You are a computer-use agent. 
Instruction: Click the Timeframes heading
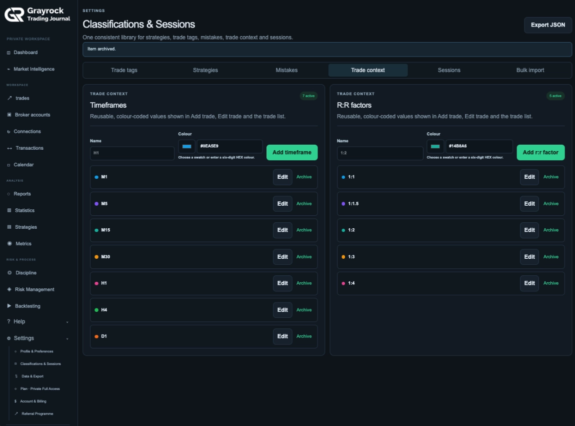tap(108, 106)
